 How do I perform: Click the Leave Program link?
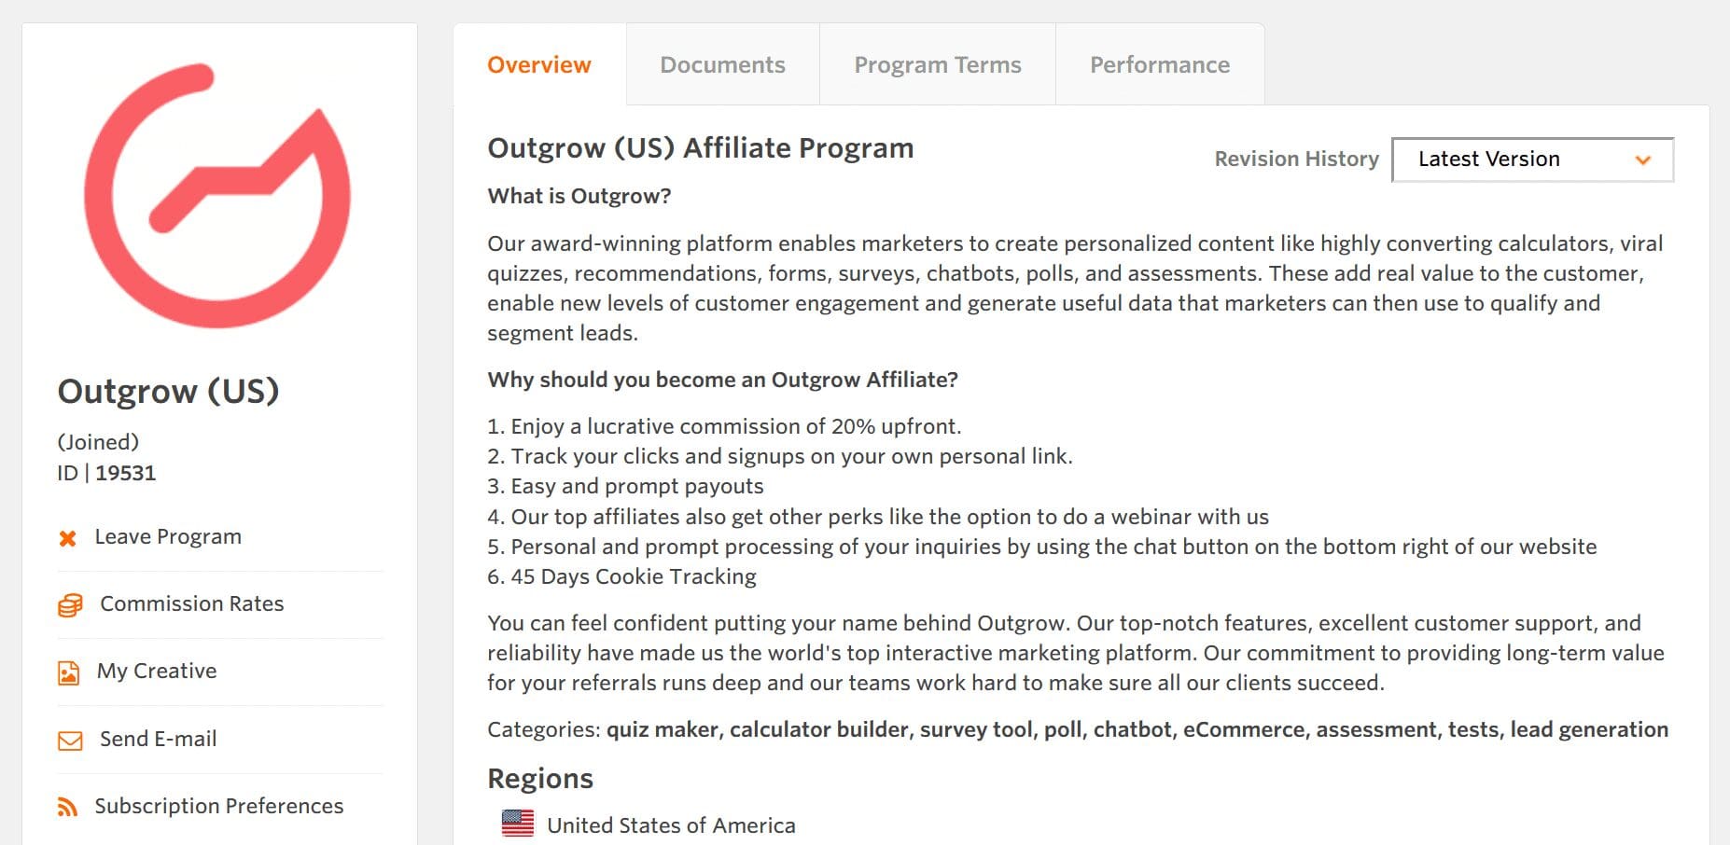pos(168,537)
